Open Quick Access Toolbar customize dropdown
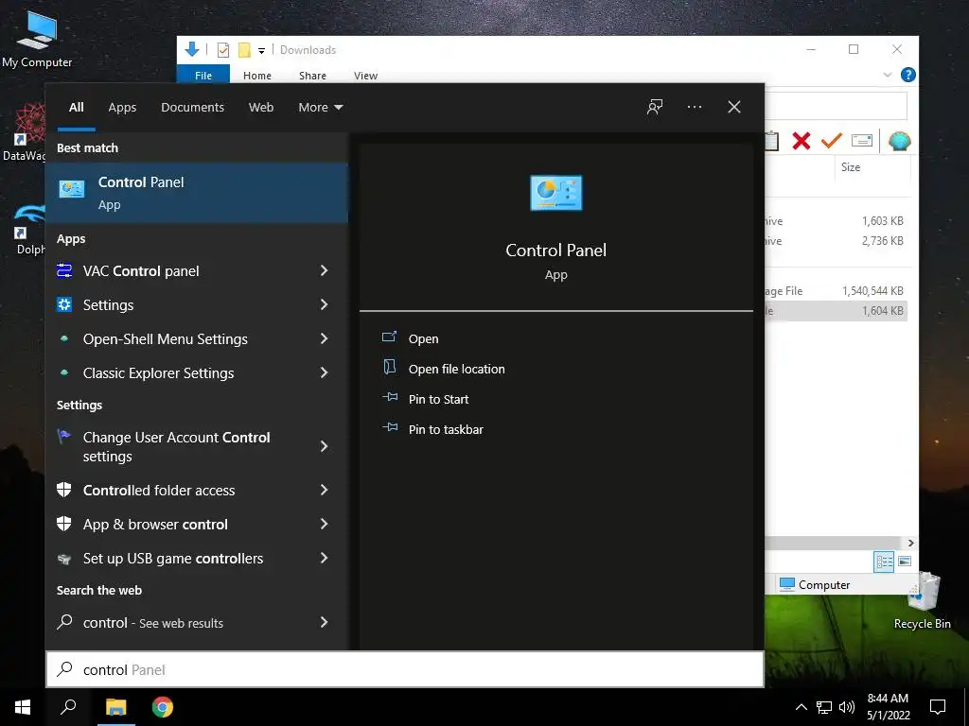The height and width of the screenshot is (726, 969). click(x=261, y=51)
